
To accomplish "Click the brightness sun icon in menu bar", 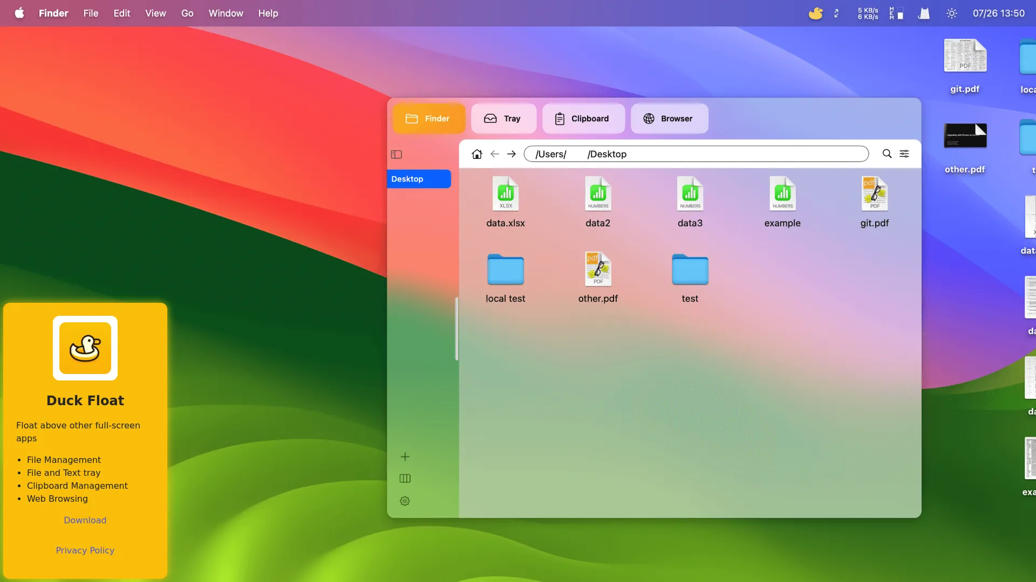I will (952, 13).
